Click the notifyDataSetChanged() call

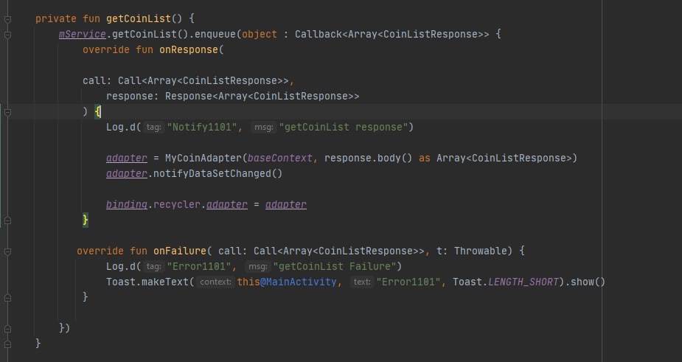coord(218,173)
